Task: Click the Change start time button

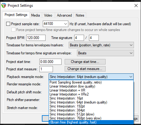Action: click(x=85, y=62)
